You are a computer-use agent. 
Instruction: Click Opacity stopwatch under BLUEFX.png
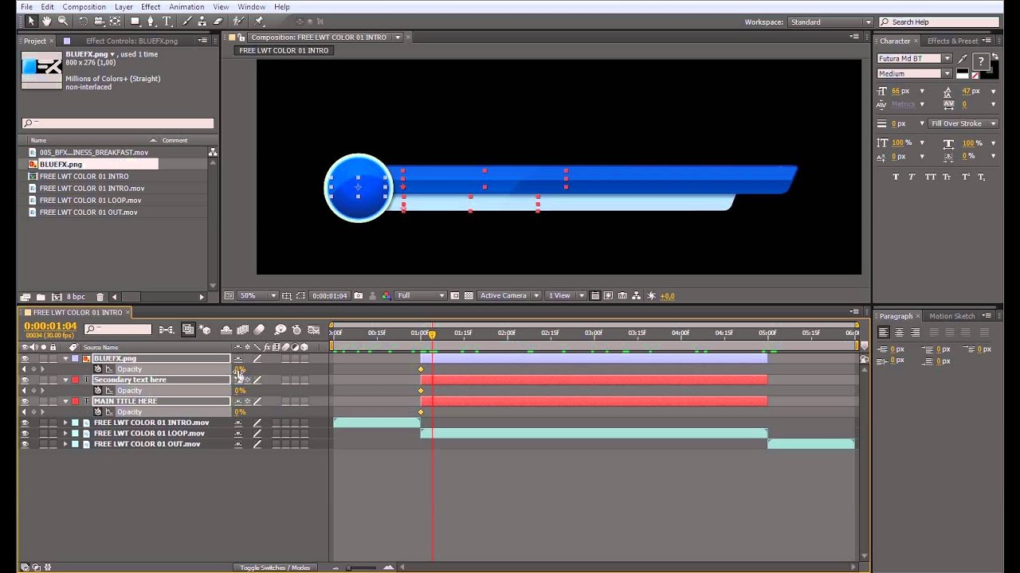(99, 369)
